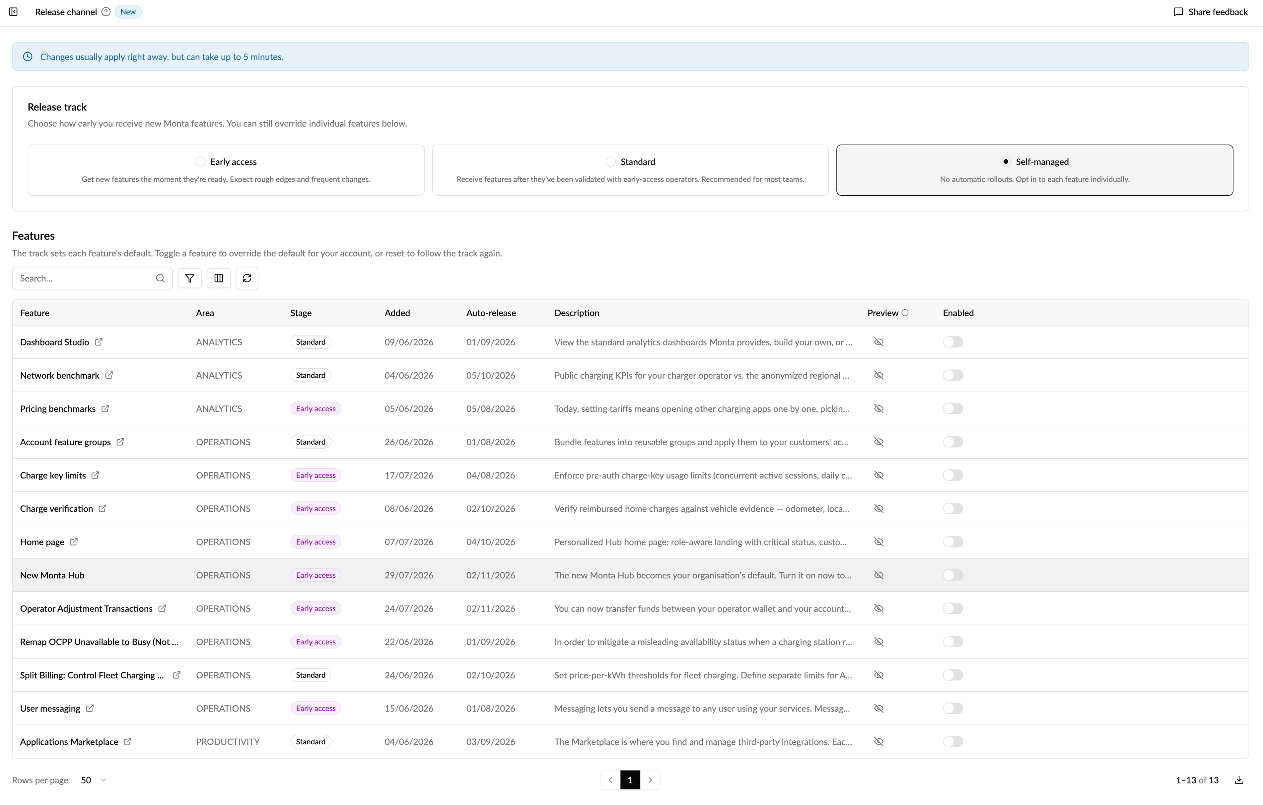Open the features filter icon

190,278
